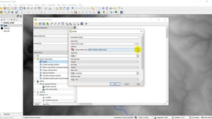Select the Identify Features tool

73,8
